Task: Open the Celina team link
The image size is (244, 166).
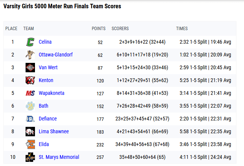Action: tap(45, 42)
